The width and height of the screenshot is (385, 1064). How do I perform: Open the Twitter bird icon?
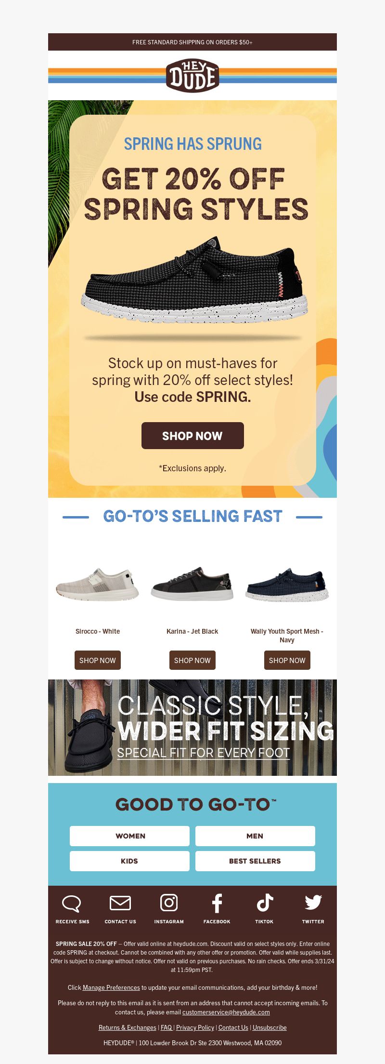coord(313,903)
